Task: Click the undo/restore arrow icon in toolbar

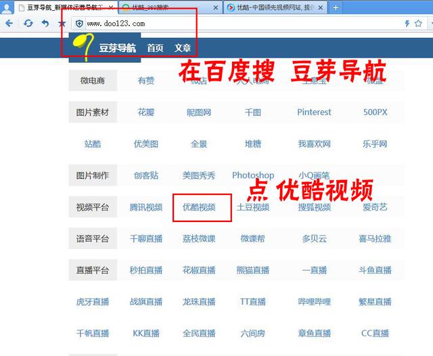Action: point(45,23)
